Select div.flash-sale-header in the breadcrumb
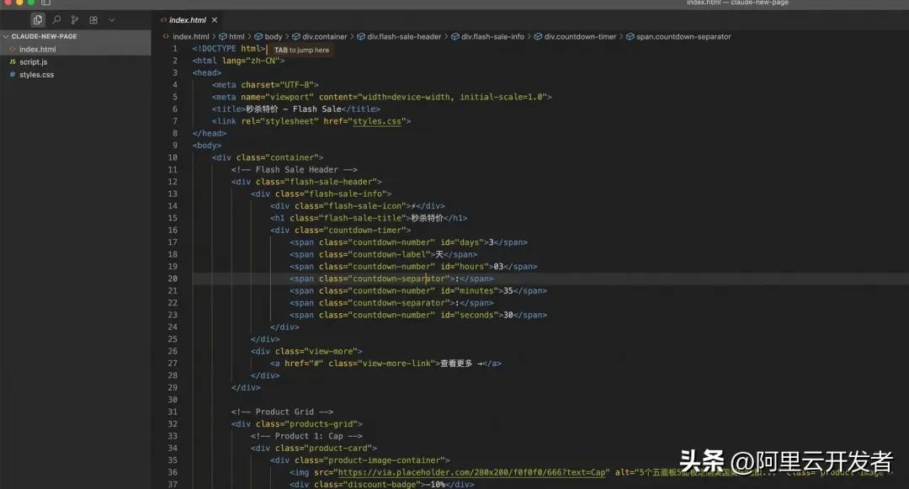Screen dimensions: 909x489 [x=404, y=36]
